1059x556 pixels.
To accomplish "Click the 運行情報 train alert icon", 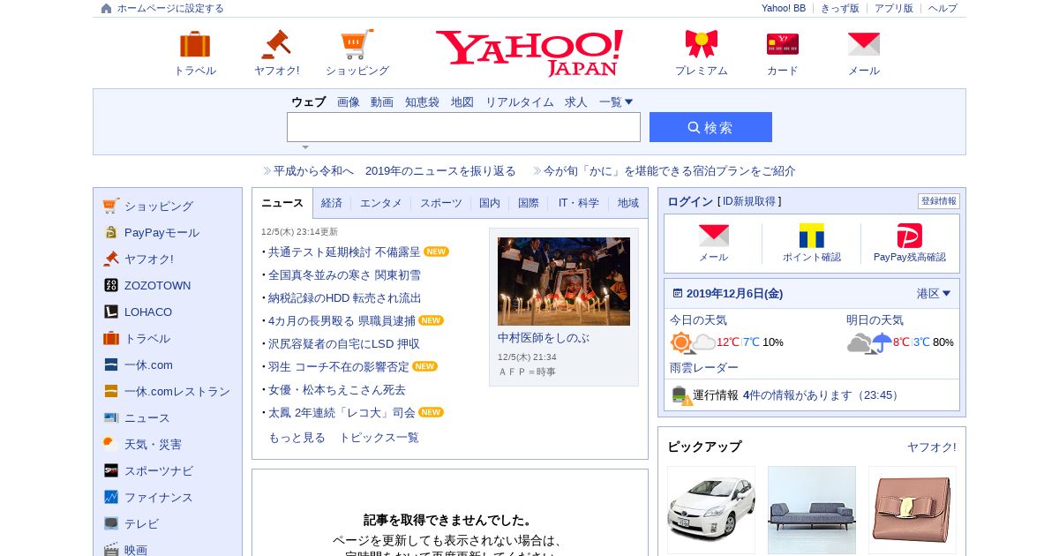I will [681, 395].
